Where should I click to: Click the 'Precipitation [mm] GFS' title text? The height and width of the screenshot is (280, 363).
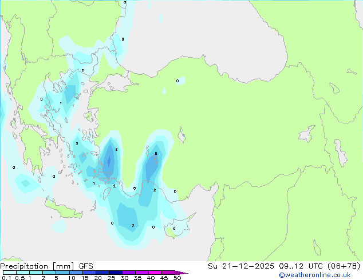pos(46,266)
